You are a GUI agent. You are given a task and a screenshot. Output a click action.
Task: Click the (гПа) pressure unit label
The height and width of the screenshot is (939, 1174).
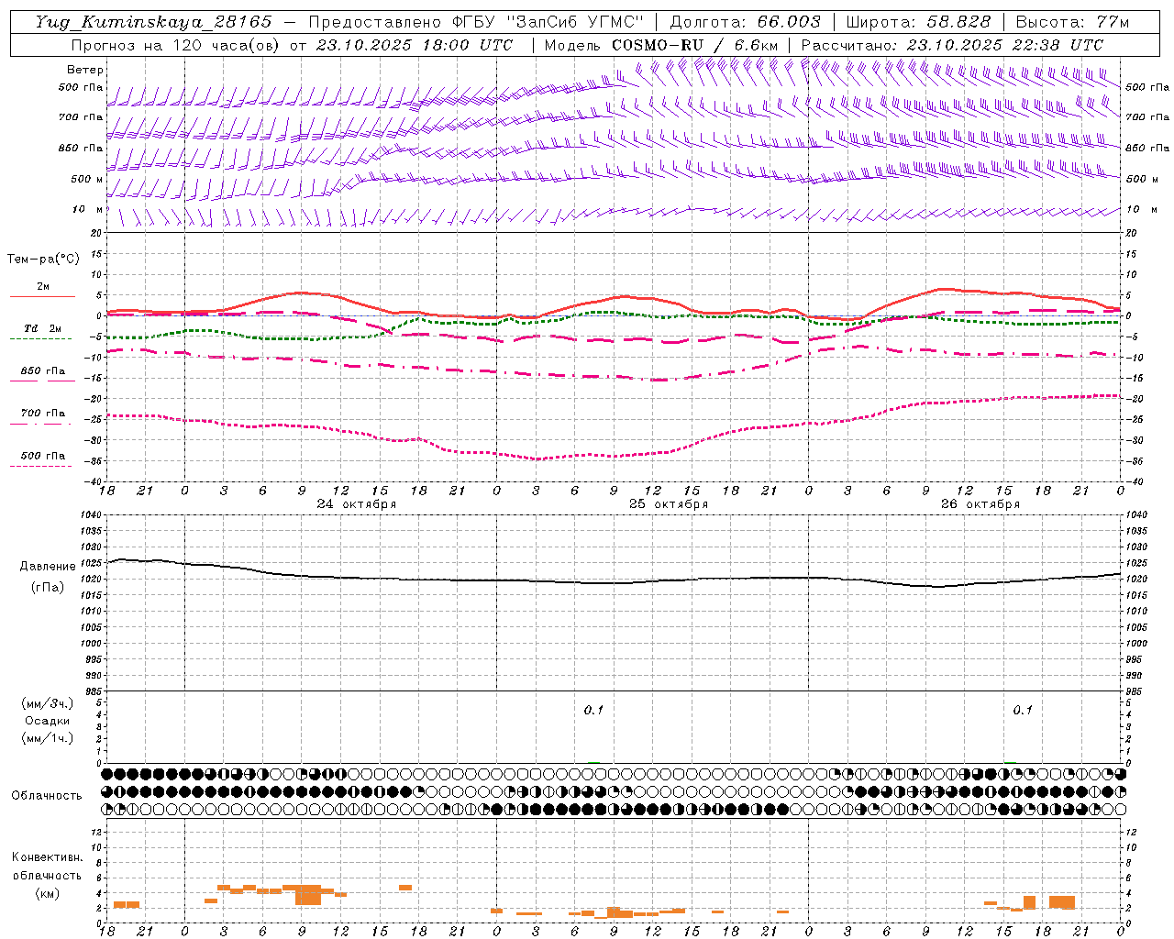(x=47, y=588)
